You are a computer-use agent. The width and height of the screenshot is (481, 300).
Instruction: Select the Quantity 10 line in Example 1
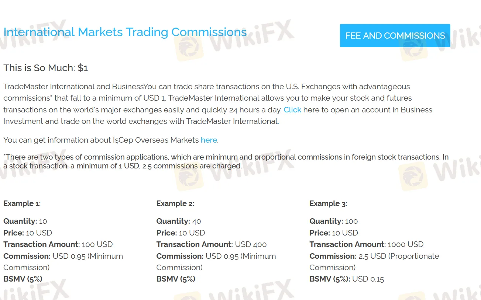click(25, 221)
